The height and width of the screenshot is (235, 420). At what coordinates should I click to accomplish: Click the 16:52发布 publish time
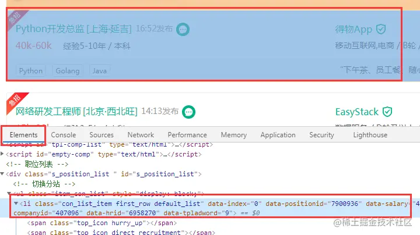pos(154,29)
